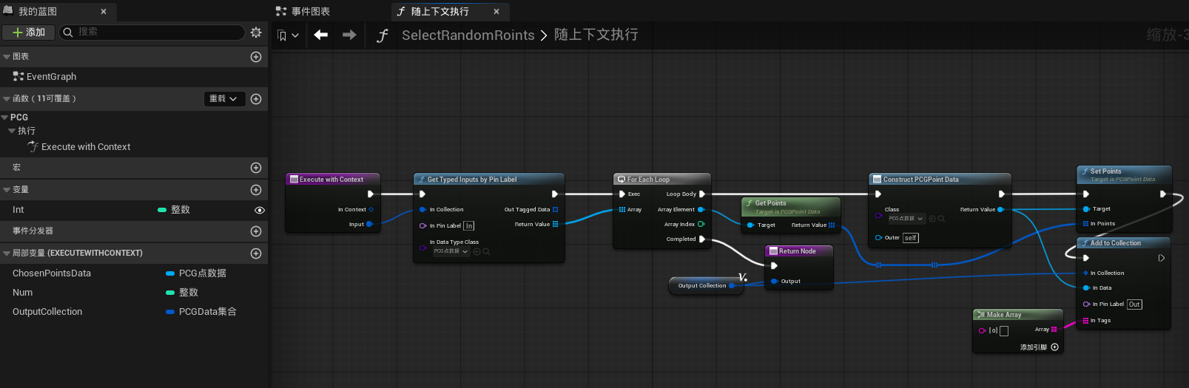
Task: Select the Return Node title
Action: pos(798,251)
